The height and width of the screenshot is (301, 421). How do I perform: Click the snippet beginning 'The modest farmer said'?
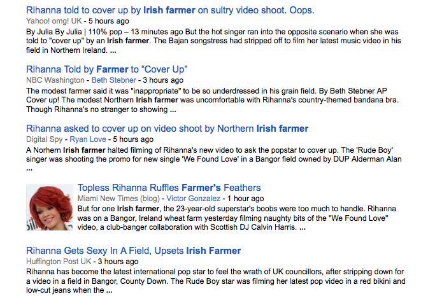point(210,100)
